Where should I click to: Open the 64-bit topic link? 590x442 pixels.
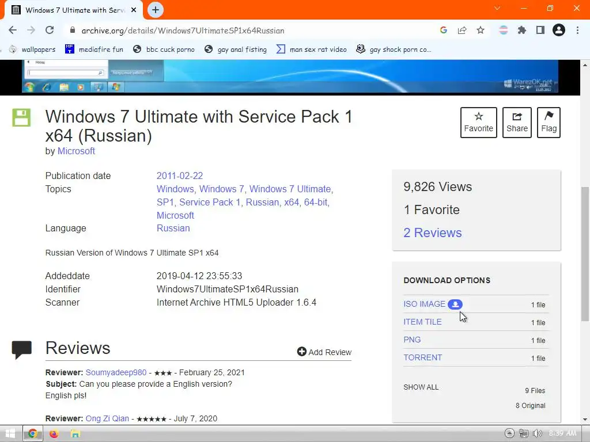[x=316, y=202]
